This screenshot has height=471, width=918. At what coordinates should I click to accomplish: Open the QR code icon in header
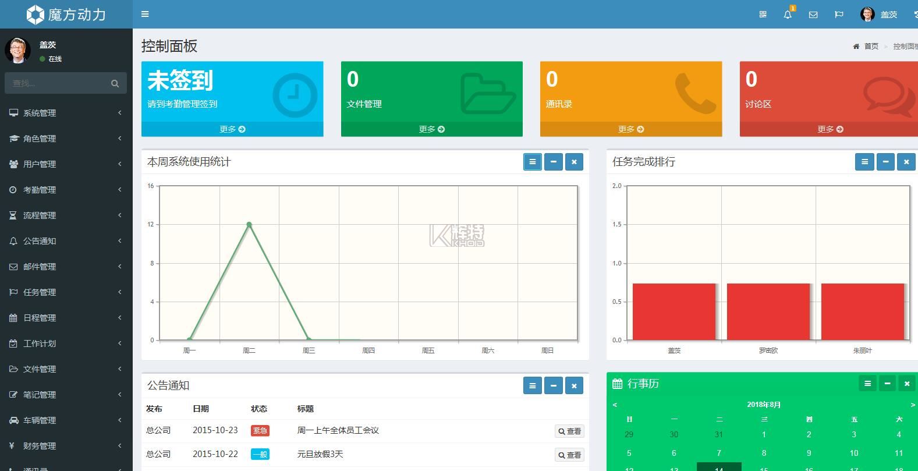763,15
